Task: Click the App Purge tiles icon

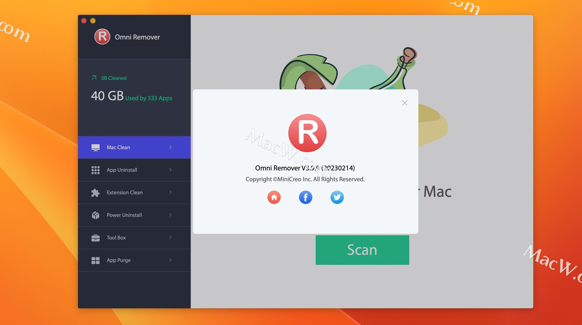Action: 95,260
